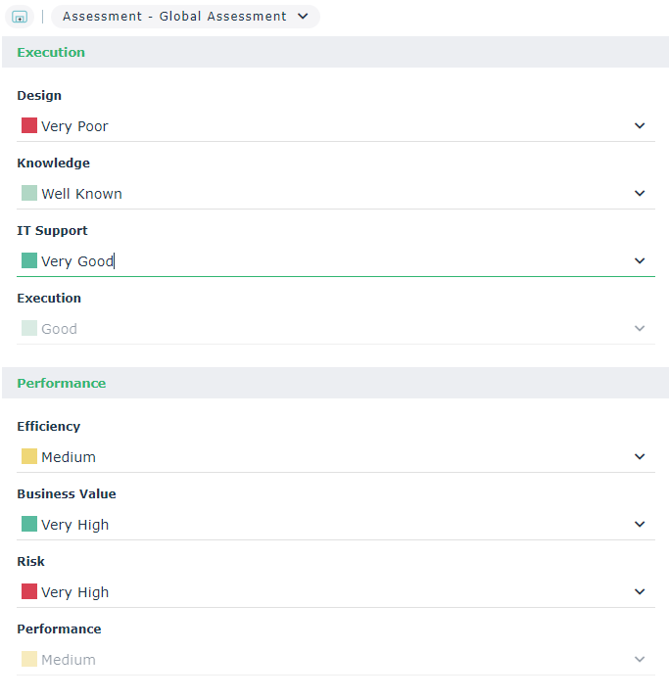Expand the Risk dropdown chevron
Screen dimensions: 669x699
click(x=640, y=592)
